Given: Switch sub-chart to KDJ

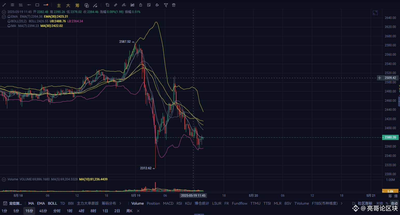Looking at the screenshot, I should pos(188,203).
